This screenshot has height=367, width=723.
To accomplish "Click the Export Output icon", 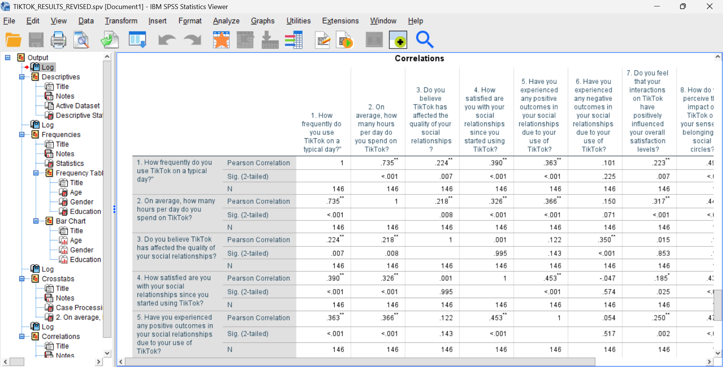I will click(110, 40).
